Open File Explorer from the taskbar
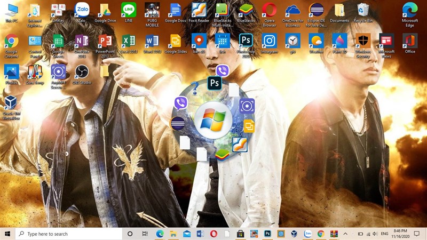The width and height of the screenshot is (427, 240). 173,234
